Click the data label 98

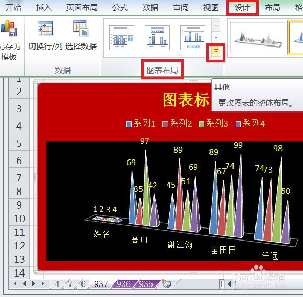(x=278, y=148)
